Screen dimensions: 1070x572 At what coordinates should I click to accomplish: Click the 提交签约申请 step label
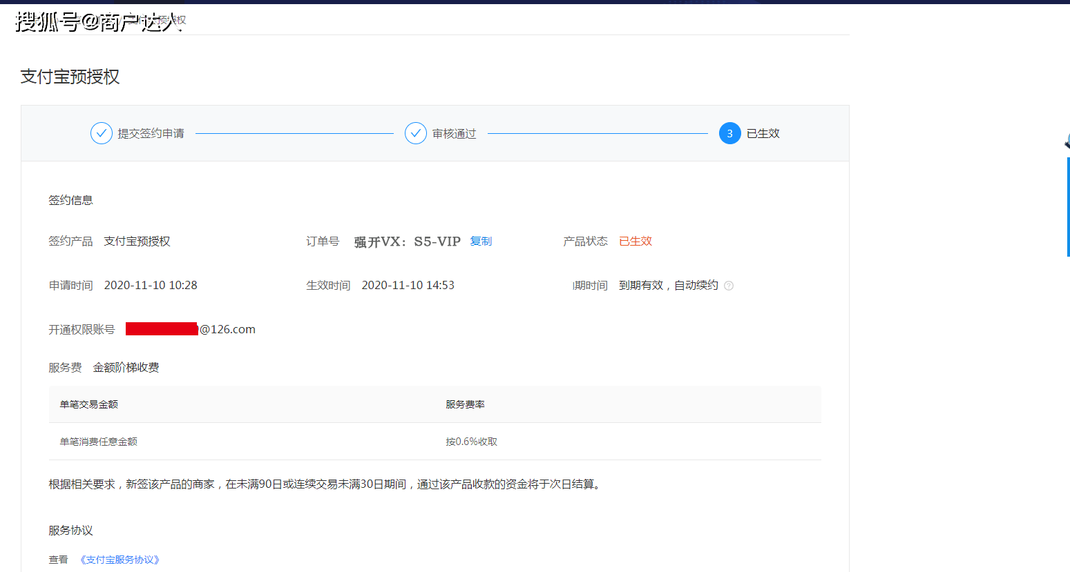coord(151,133)
